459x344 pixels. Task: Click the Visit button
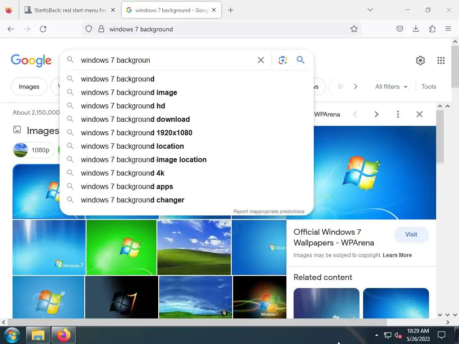411,234
